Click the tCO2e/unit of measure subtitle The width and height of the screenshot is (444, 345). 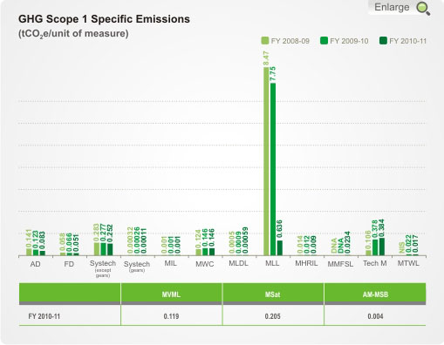click(73, 34)
